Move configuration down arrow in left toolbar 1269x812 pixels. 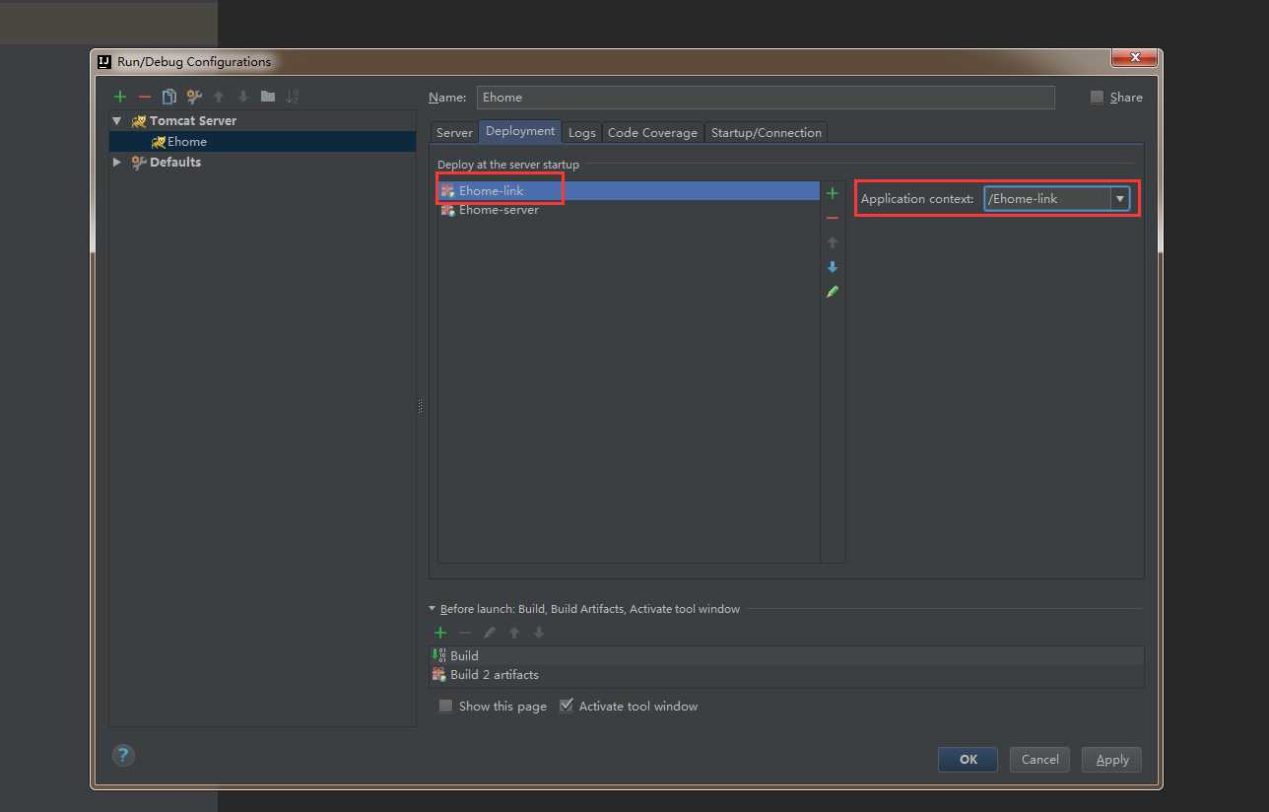tap(243, 97)
